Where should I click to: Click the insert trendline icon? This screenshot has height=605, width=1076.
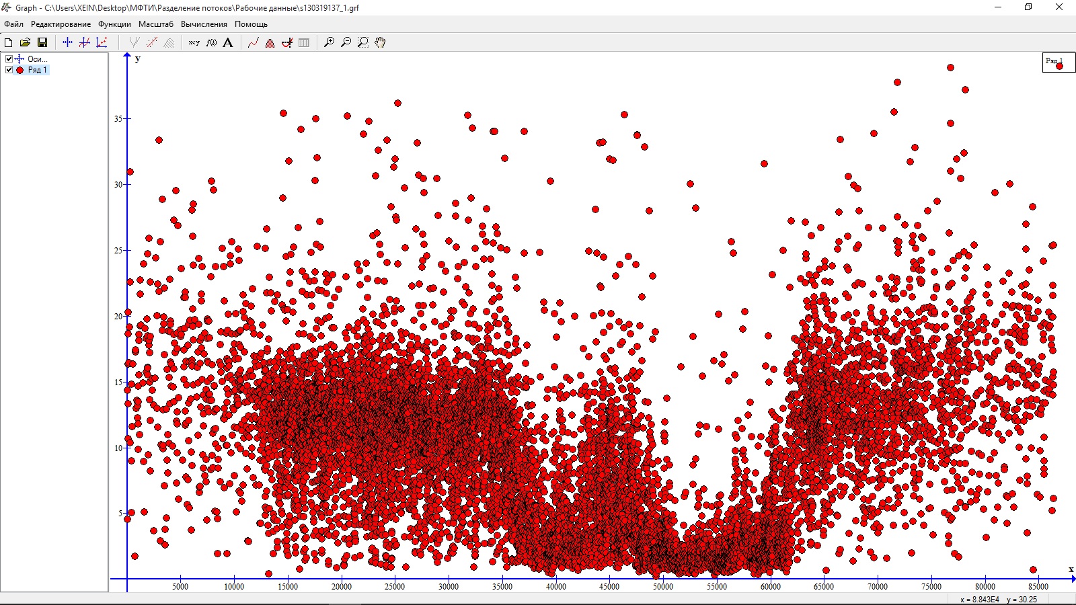pyautogui.click(x=152, y=42)
